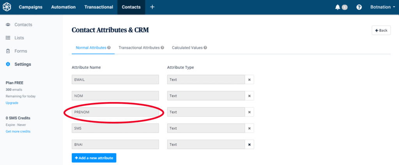Click the Get more credits link
Image resolution: width=399 pixels, height=165 pixels.
click(x=18, y=131)
